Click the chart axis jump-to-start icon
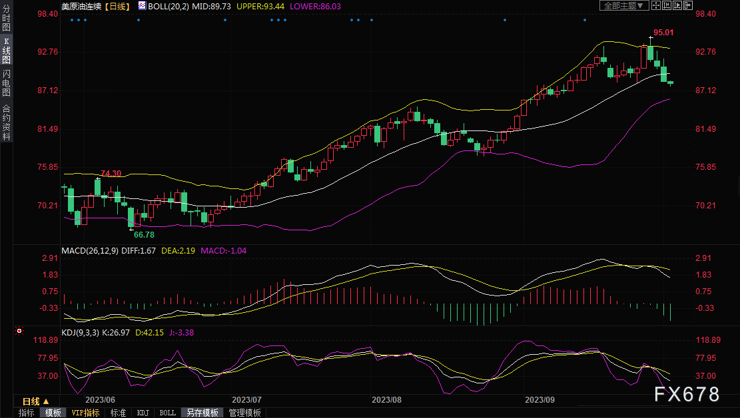 pos(667,6)
